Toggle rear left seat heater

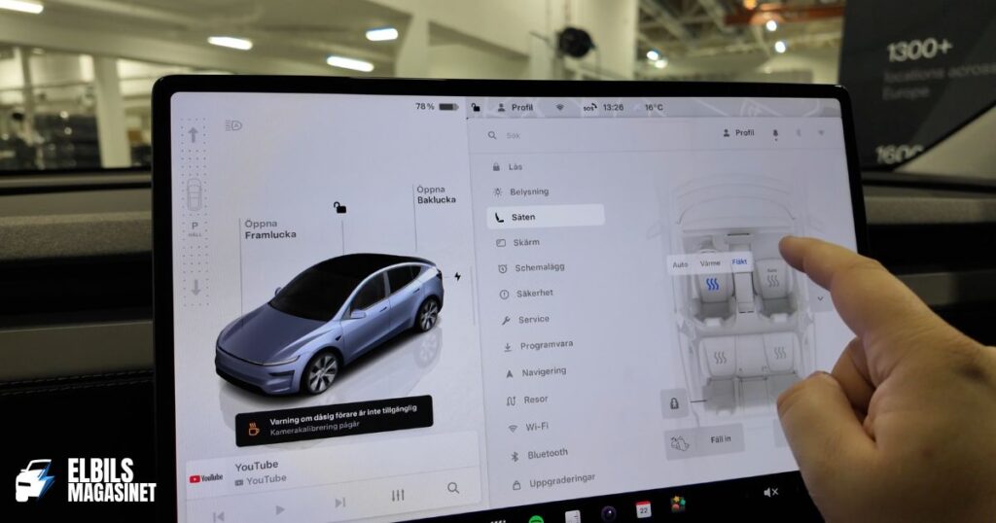coord(720,357)
